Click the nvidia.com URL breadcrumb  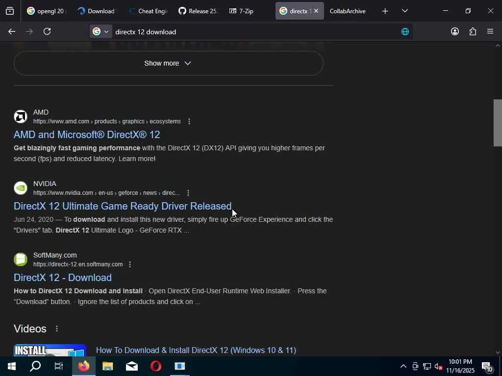[106, 193]
